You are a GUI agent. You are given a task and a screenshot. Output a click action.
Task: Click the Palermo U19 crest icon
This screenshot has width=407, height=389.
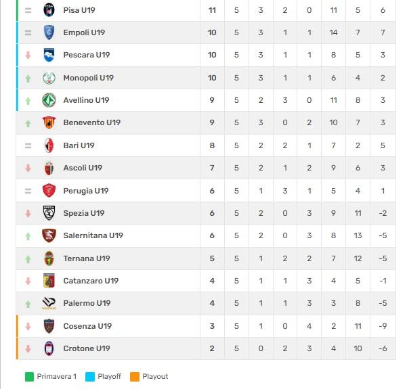point(49,303)
